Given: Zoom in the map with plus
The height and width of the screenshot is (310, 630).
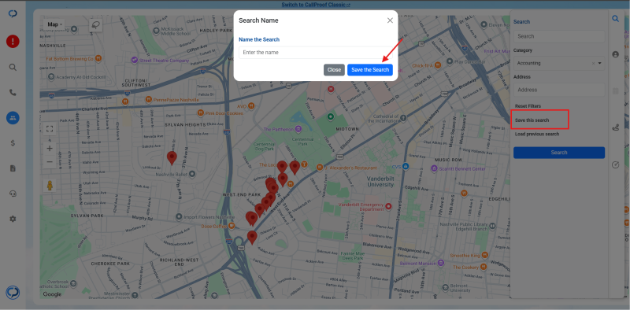Looking at the screenshot, I should point(50,149).
